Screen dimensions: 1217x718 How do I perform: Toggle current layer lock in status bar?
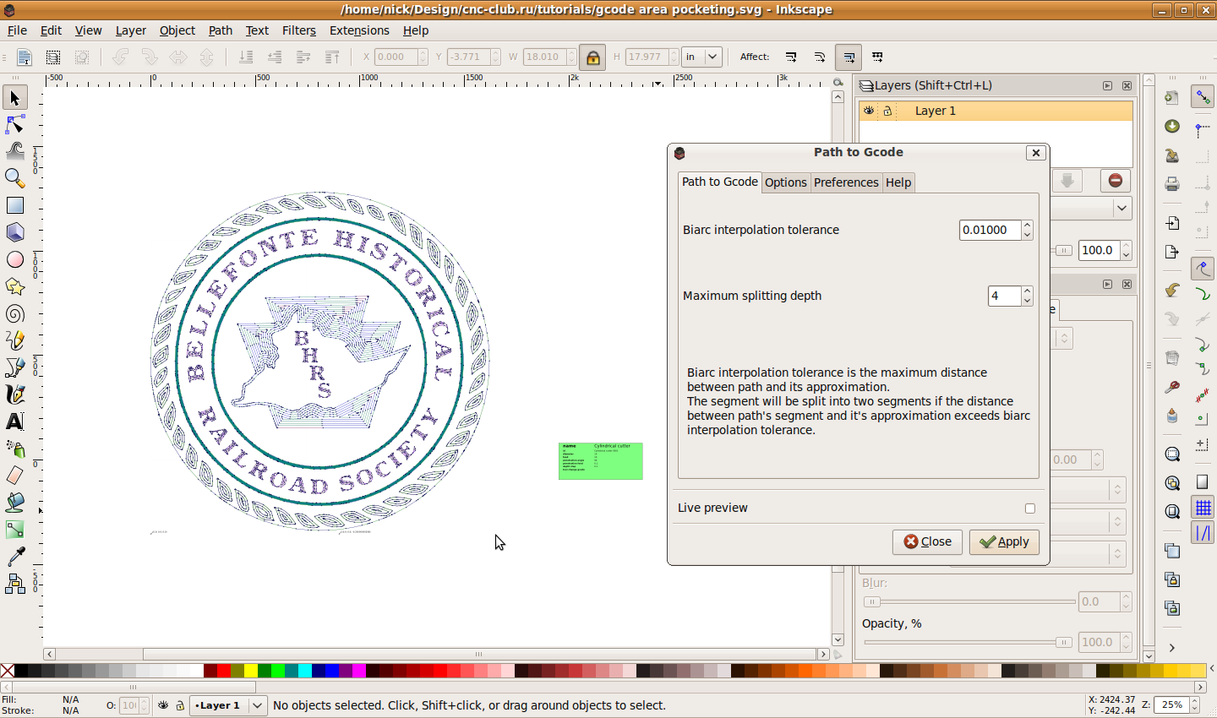click(180, 705)
